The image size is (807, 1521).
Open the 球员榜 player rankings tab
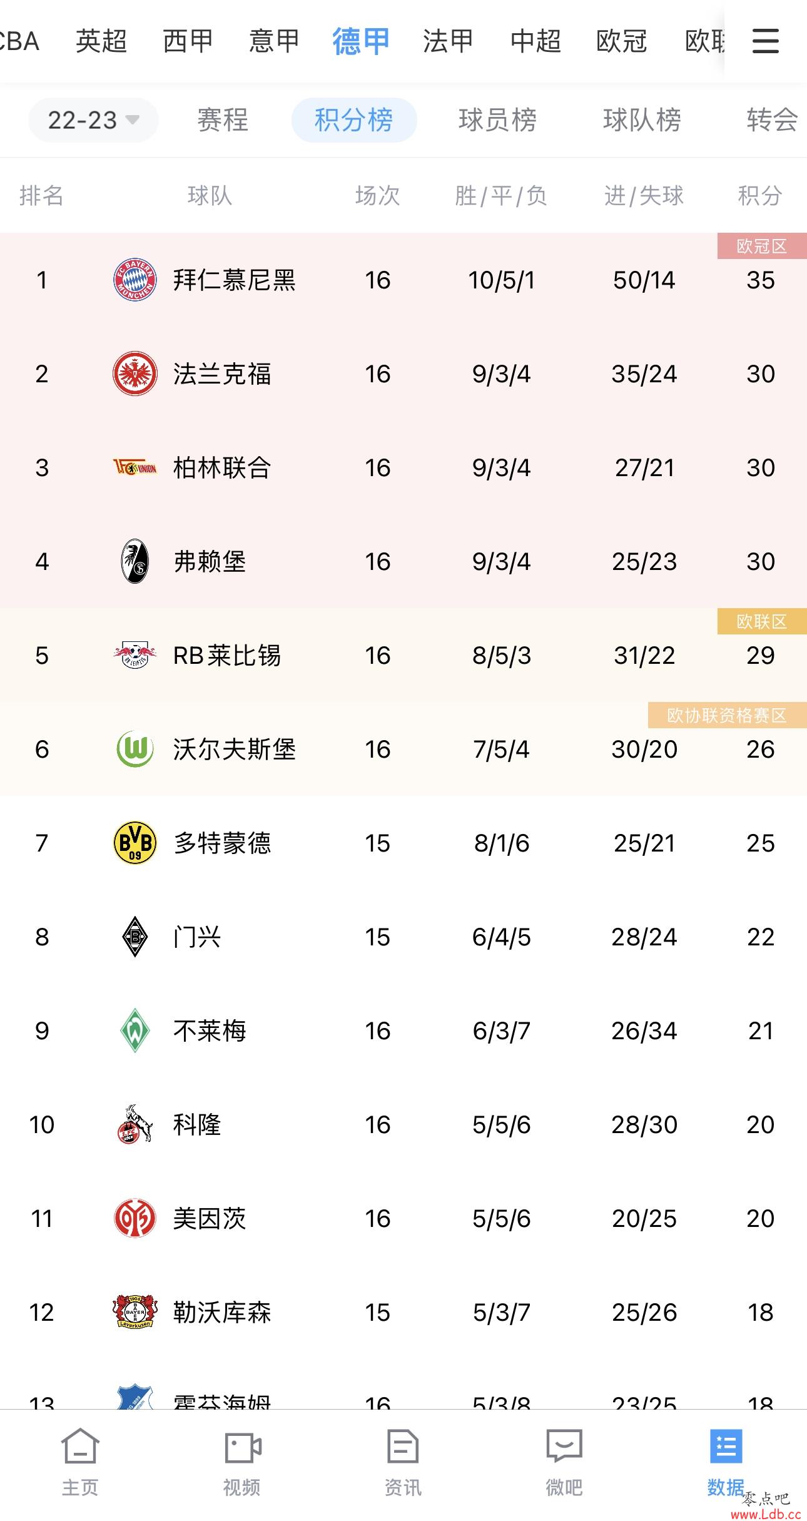pos(497,120)
